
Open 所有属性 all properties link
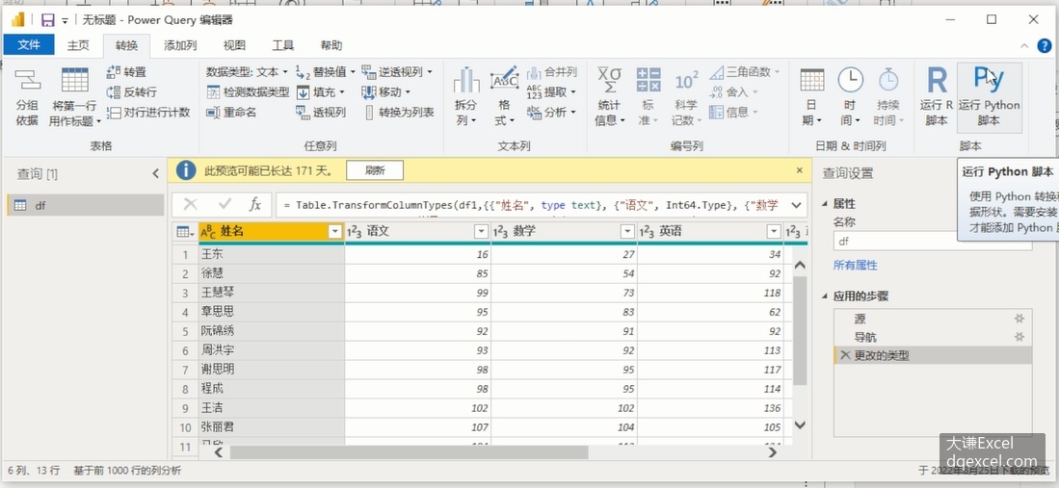coord(855,266)
